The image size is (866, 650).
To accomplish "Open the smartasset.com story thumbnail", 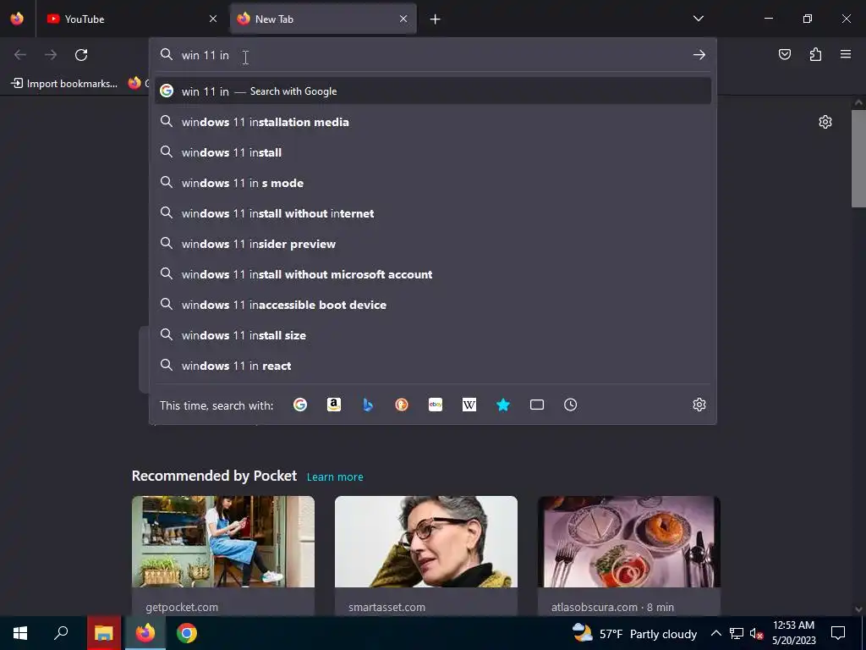I will [x=426, y=542].
